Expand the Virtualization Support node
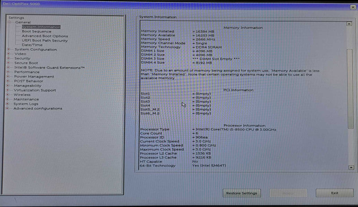This screenshot has height=207, width=358. [x=8, y=90]
